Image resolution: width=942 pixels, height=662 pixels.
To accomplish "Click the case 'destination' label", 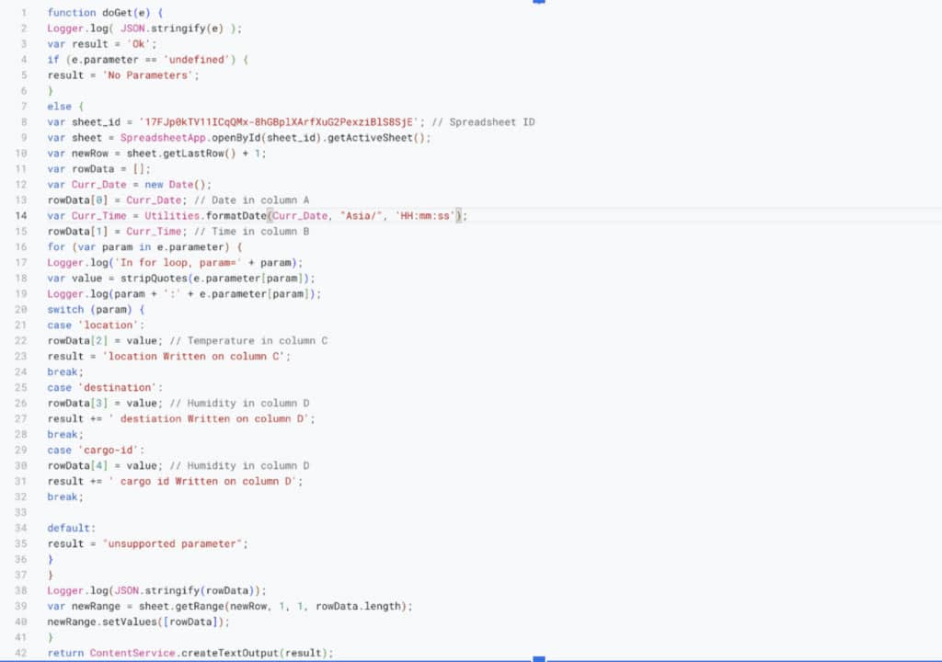I will coord(105,388).
